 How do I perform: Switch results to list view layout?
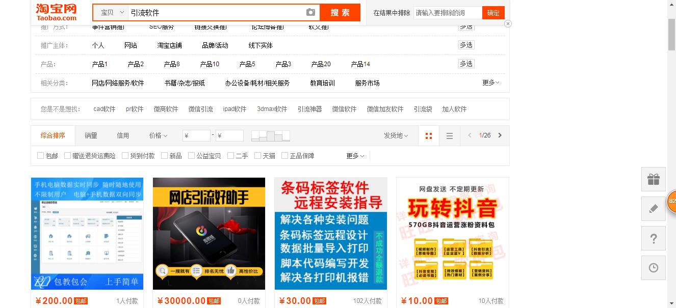(449, 135)
